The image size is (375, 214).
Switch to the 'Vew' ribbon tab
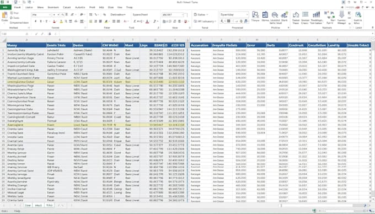click(120, 7)
